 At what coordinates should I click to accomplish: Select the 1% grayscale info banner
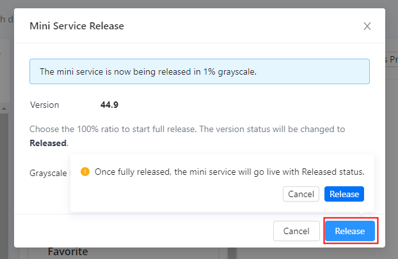tap(199, 71)
